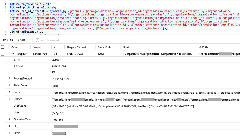This screenshot has width=240, height=136.
Task: Click the expanded StatusCode value [200]
Action: pyautogui.click(x=55, y=86)
